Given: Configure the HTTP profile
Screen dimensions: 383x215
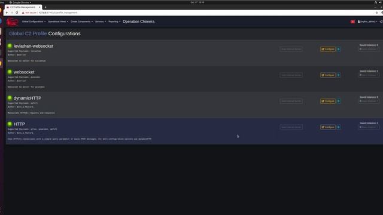Looking at the screenshot, I should (328, 127).
